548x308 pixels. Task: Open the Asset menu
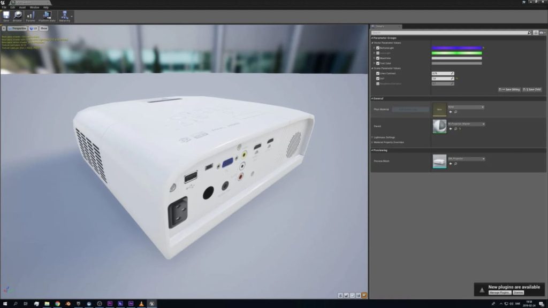tap(22, 7)
